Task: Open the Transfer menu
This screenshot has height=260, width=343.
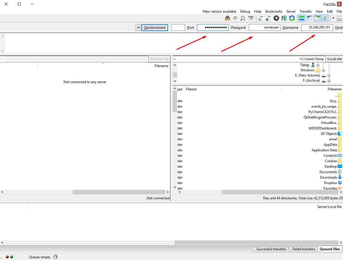Action: 306,12
